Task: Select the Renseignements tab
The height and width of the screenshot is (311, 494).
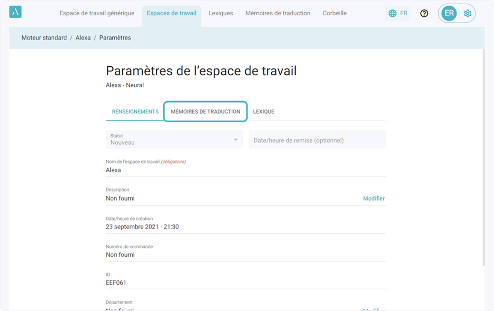Action: pyautogui.click(x=135, y=112)
